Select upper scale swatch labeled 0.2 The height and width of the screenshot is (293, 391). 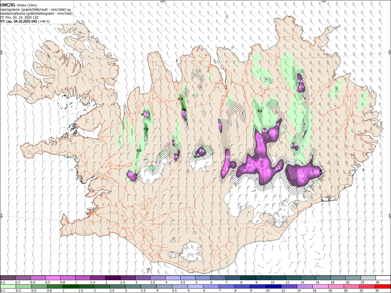(8, 278)
